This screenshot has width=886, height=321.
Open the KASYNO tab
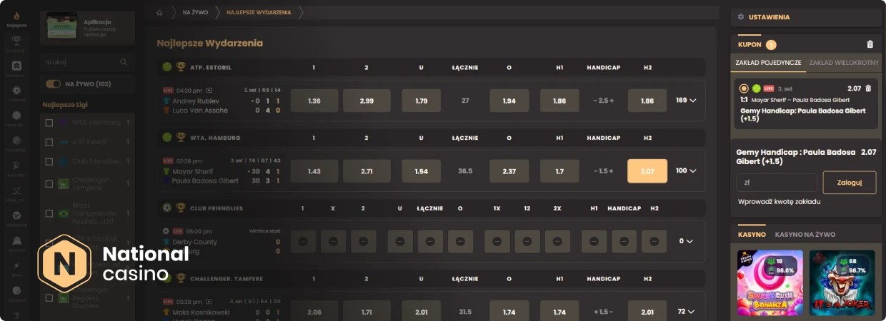click(752, 234)
